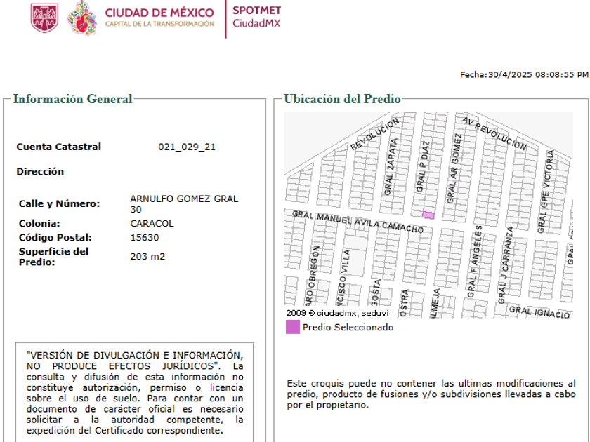Select the Superficie value 203 m2
Viewport: 590px width, 442px height.
(x=147, y=256)
